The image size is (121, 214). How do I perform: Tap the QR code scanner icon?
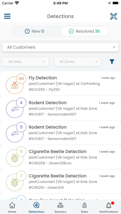pos(114,16)
